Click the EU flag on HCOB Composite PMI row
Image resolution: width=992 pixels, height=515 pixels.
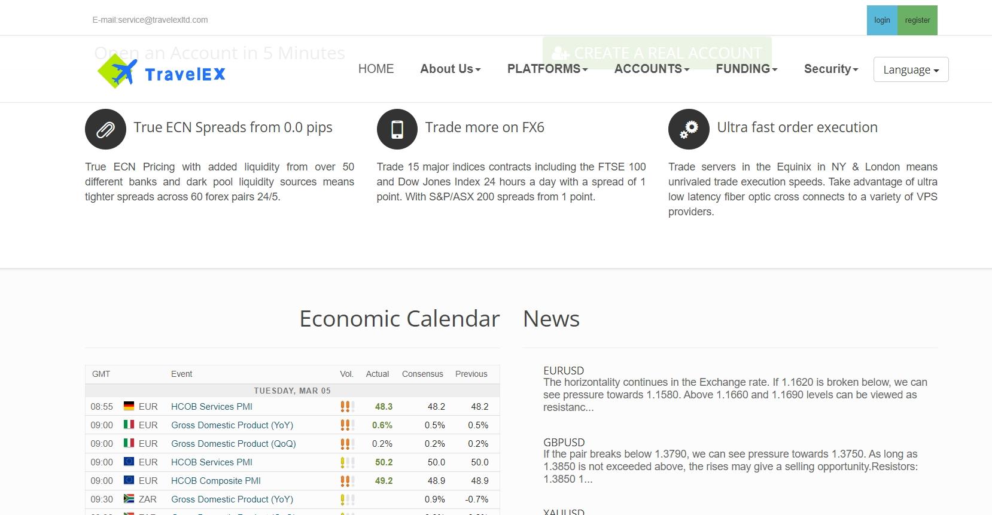(129, 480)
